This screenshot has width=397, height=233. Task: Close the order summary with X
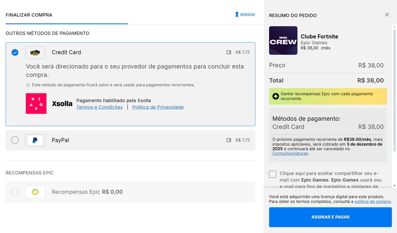(x=387, y=14)
